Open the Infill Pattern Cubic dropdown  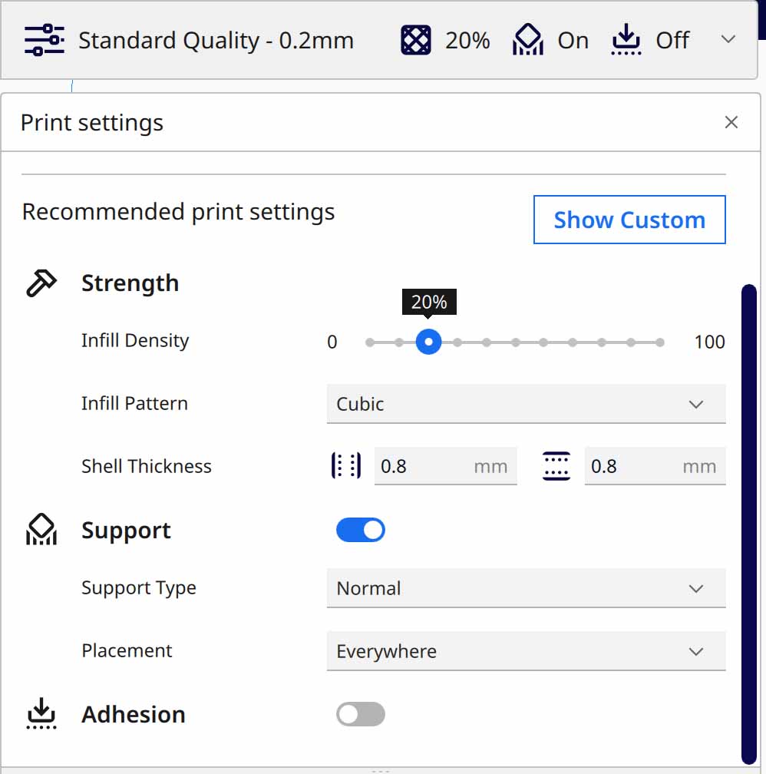[x=526, y=404]
